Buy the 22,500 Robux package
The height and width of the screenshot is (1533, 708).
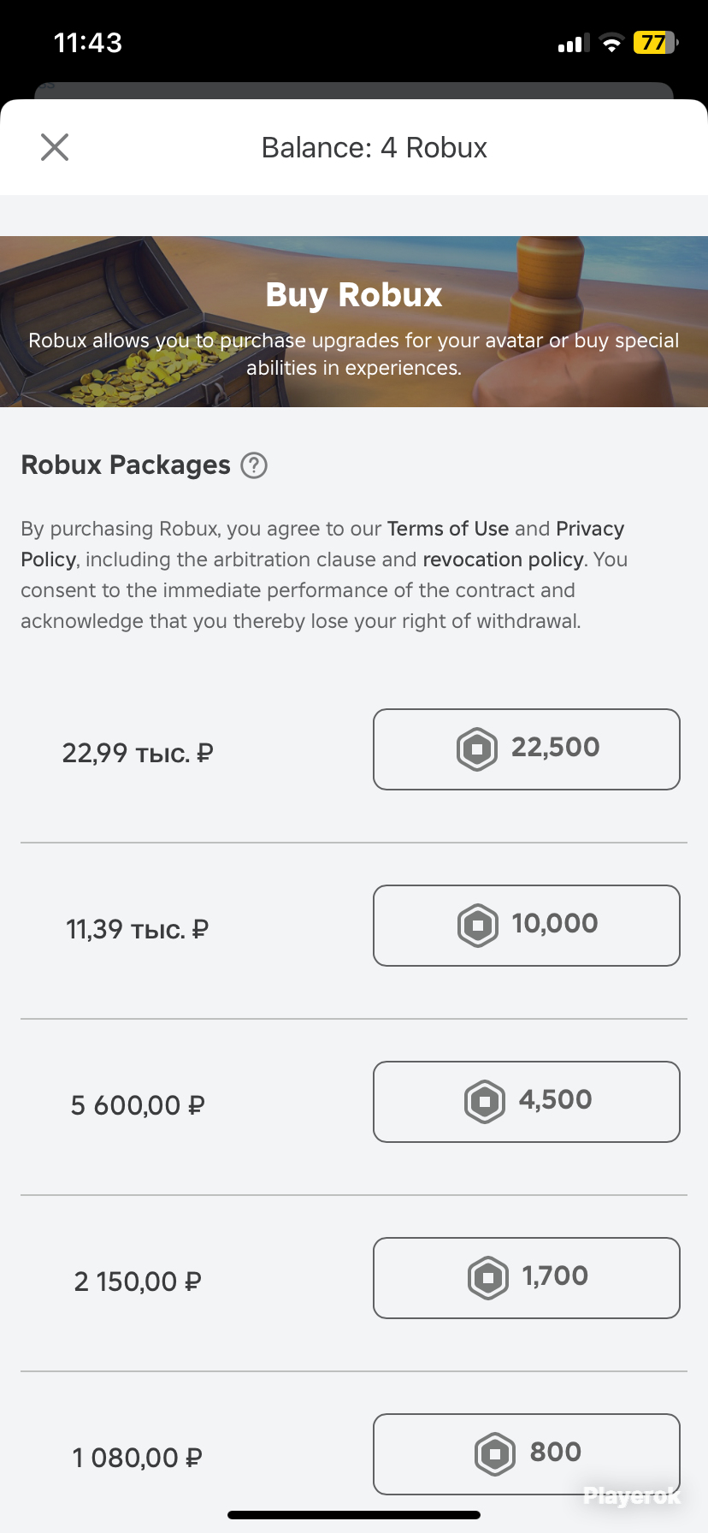(x=527, y=749)
